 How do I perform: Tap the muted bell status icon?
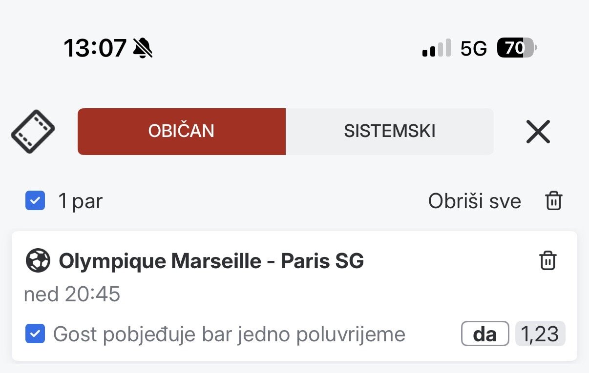143,48
